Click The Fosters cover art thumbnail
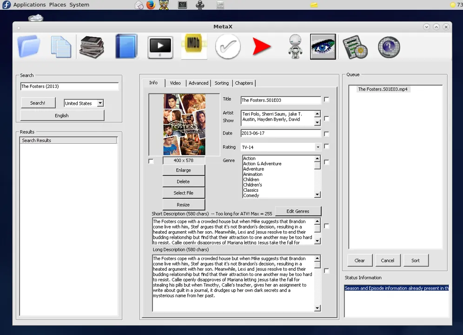463x335 pixels. [184, 125]
